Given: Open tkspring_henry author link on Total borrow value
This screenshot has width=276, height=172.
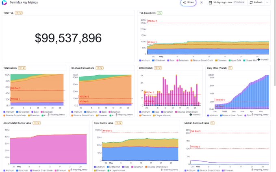Looking at the screenshot, I should pos(170,170).
